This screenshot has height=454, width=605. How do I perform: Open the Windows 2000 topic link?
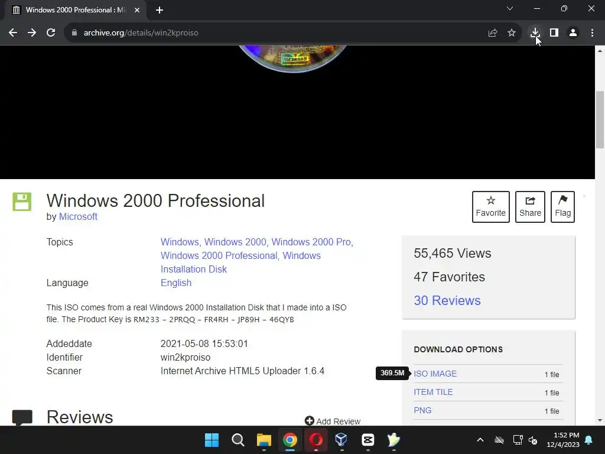(x=235, y=242)
